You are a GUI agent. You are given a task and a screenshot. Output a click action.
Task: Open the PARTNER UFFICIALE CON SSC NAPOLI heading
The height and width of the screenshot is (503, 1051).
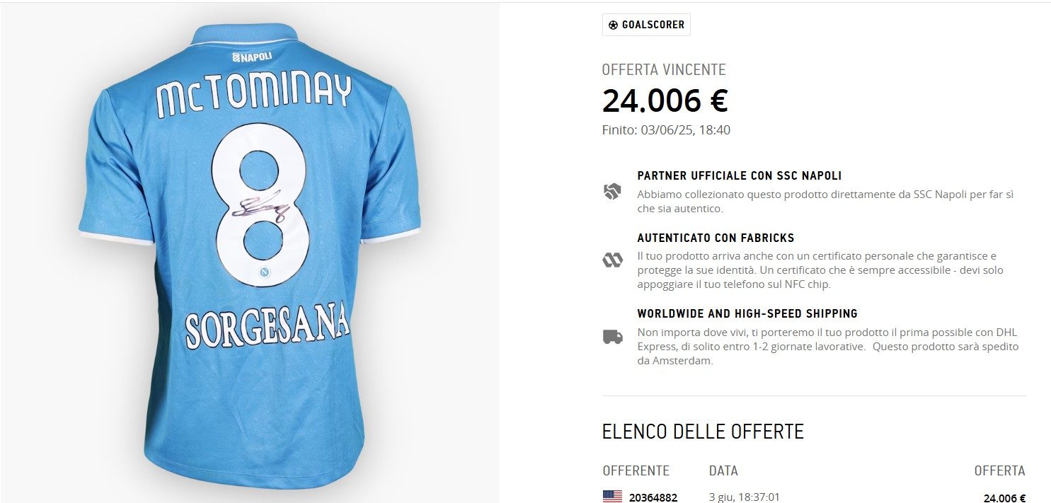[x=739, y=175]
